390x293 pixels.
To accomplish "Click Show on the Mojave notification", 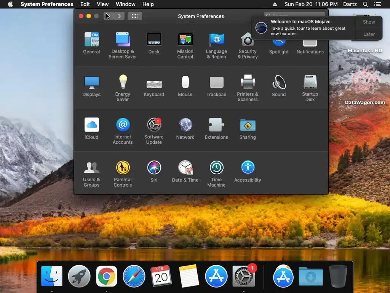I will [369, 22].
